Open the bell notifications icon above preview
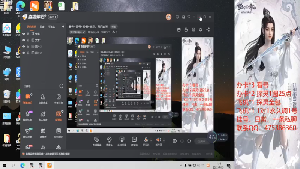This screenshot has width=300, height=169. [201, 30]
